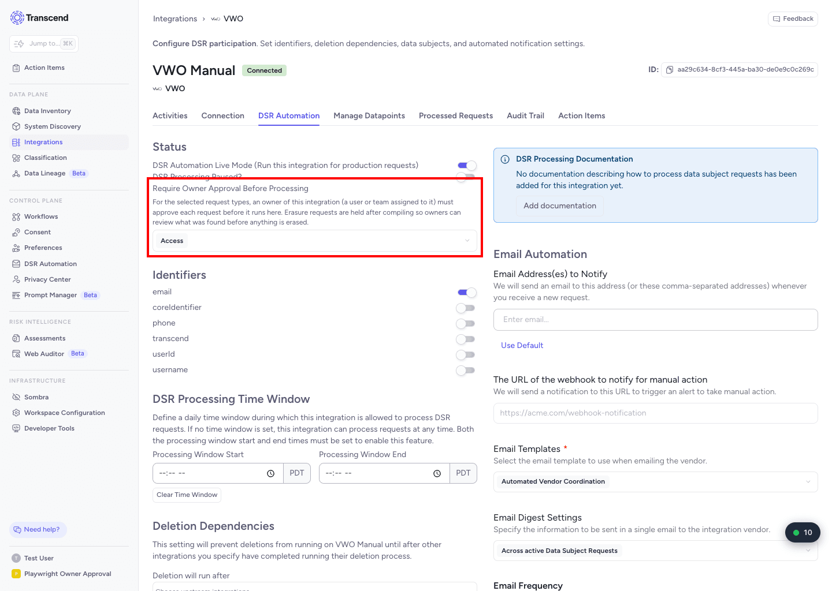The width and height of the screenshot is (832, 591).
Task: Open the Sombra sidebar icon
Action: [x=16, y=397]
